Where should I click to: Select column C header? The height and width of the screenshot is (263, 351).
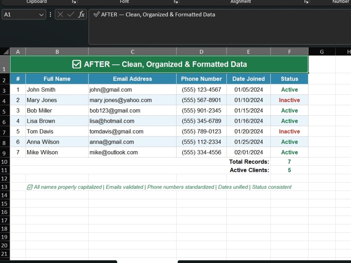(x=133, y=52)
